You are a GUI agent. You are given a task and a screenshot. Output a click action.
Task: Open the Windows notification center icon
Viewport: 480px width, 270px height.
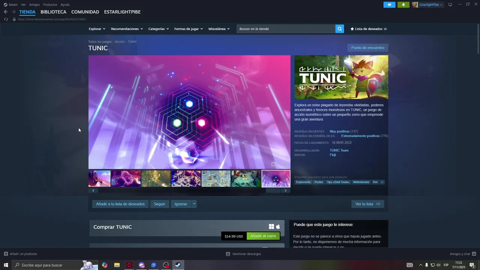click(x=472, y=265)
